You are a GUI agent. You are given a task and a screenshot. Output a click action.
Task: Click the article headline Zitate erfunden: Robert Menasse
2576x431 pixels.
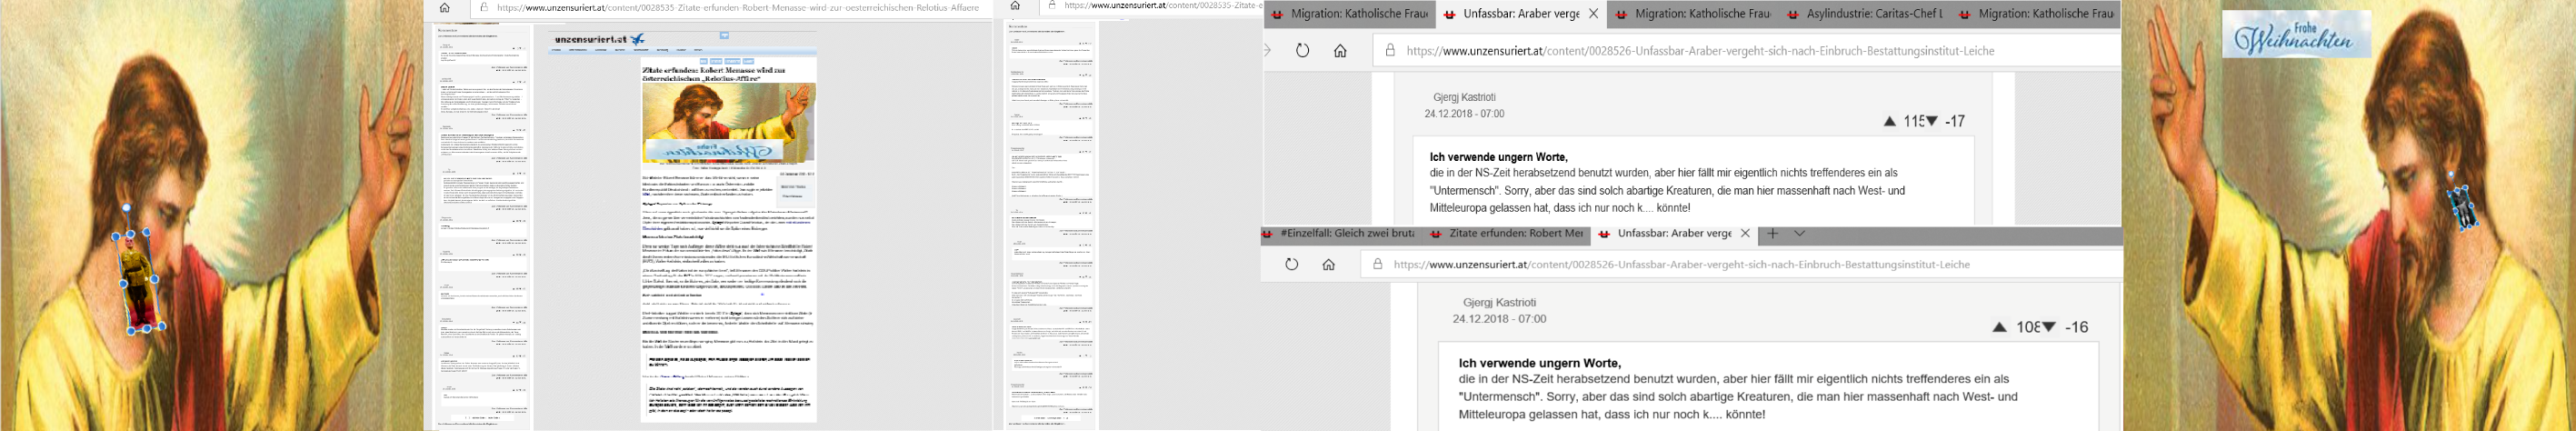(714, 74)
